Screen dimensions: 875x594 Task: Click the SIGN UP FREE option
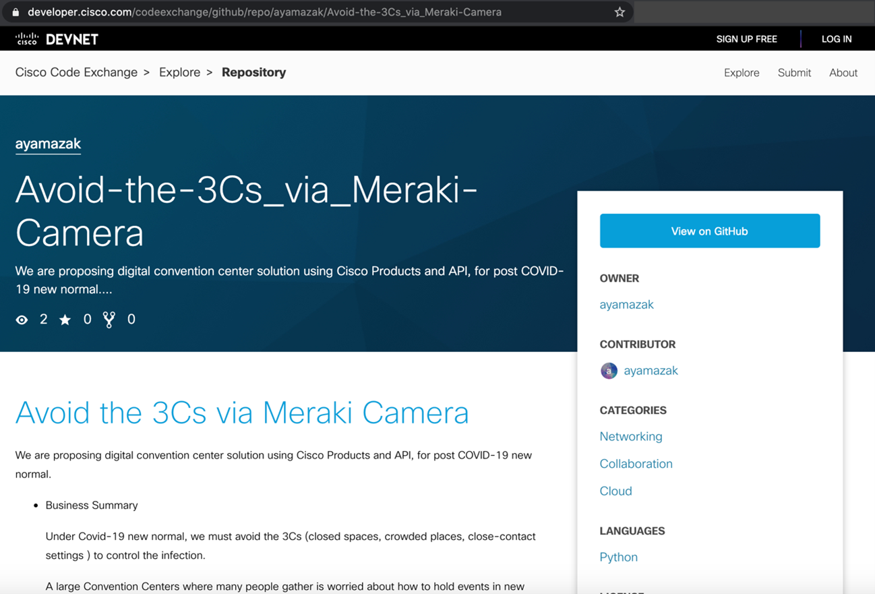pos(746,38)
